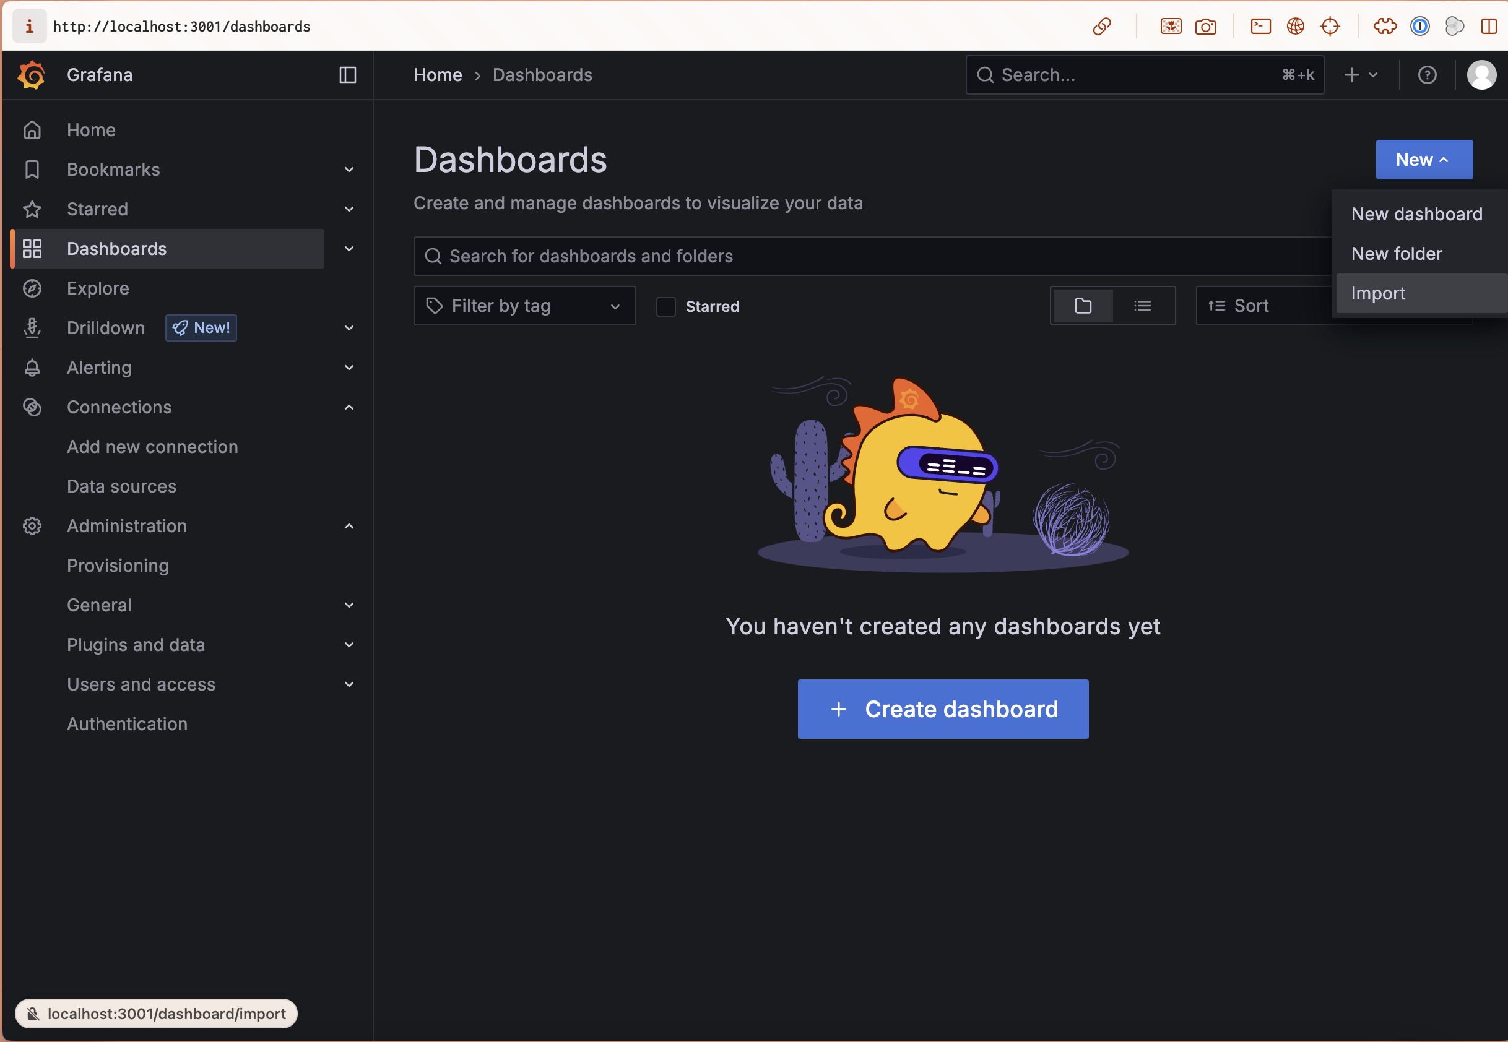Screen dimensions: 1508x1042
Task: Expand the Dashboards section chevron
Action: click(349, 249)
